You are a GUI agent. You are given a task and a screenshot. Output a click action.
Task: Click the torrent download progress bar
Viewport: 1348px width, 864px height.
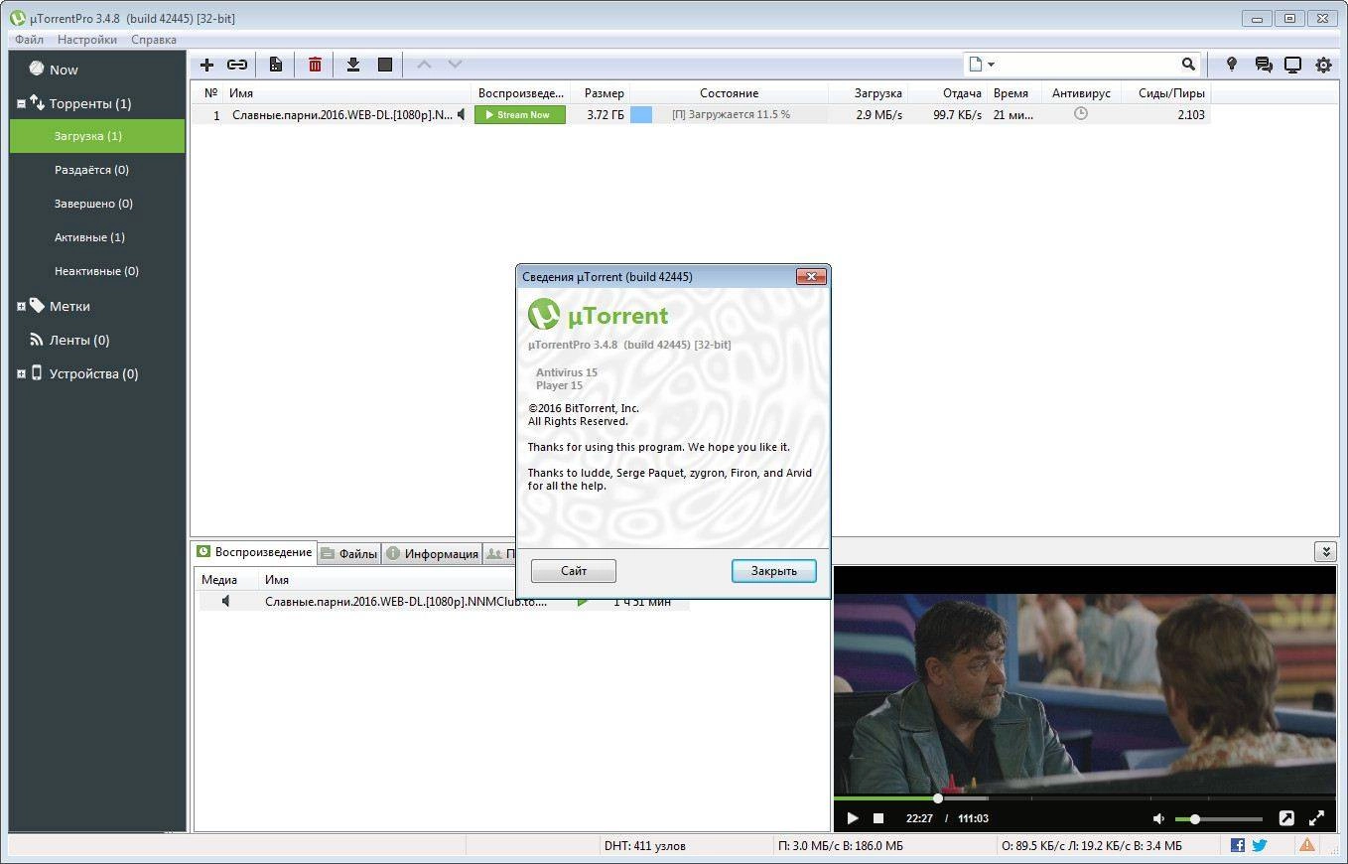coord(730,115)
